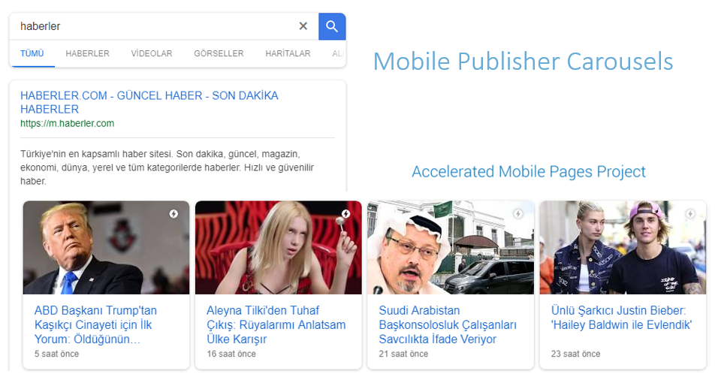
Task: Click the '23 saat önce' timestamp
Action: 575,354
